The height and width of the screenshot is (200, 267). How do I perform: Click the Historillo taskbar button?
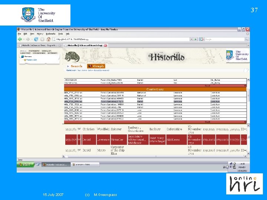click(56, 164)
